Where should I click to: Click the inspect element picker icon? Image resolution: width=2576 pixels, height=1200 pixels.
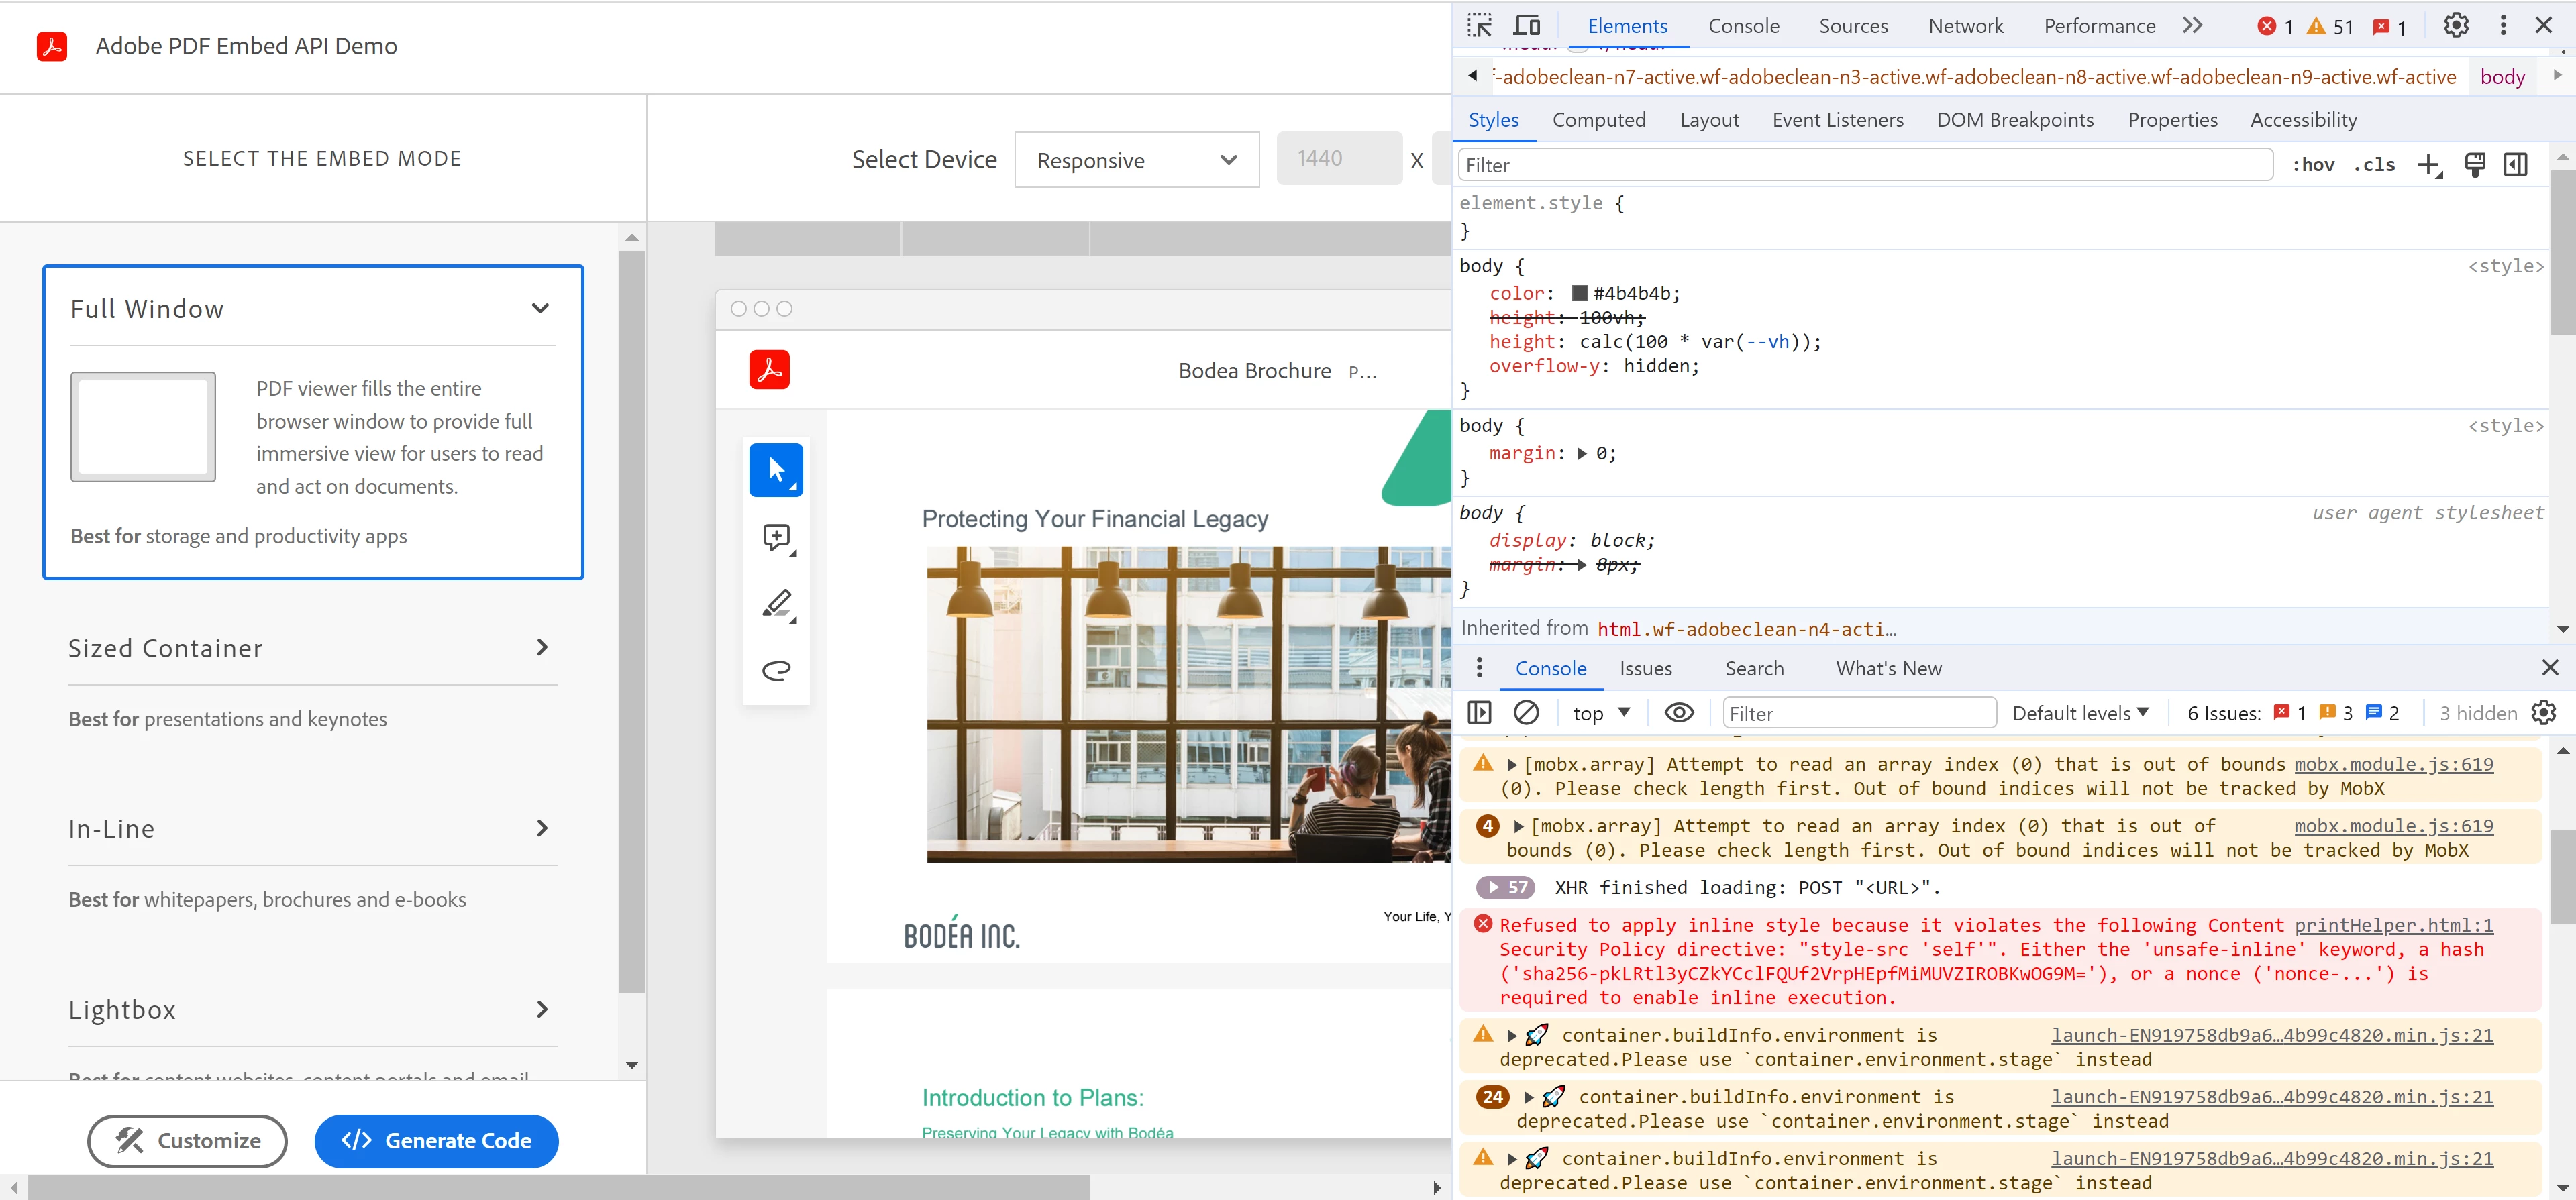click(1479, 26)
